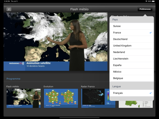
Task: Select France in the Pays list
Action: [132, 32]
